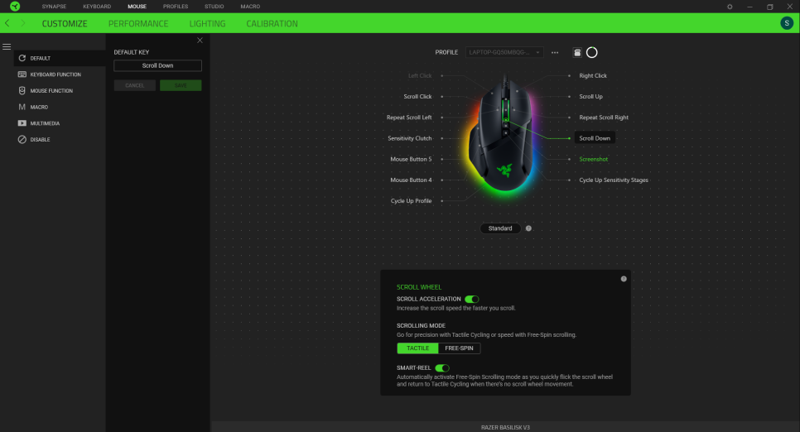Select Repeat Scroll Left assignment
Image resolution: width=800 pixels, height=432 pixels.
click(409, 118)
